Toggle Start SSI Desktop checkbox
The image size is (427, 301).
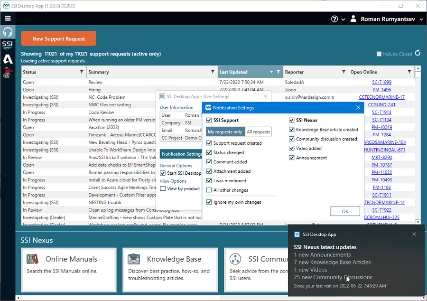[x=163, y=173]
